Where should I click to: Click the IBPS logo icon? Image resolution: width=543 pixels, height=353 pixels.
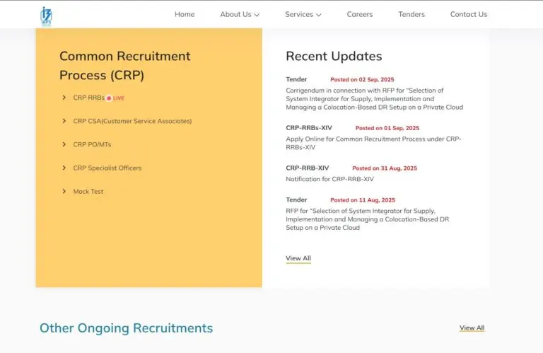pyautogui.click(x=46, y=16)
